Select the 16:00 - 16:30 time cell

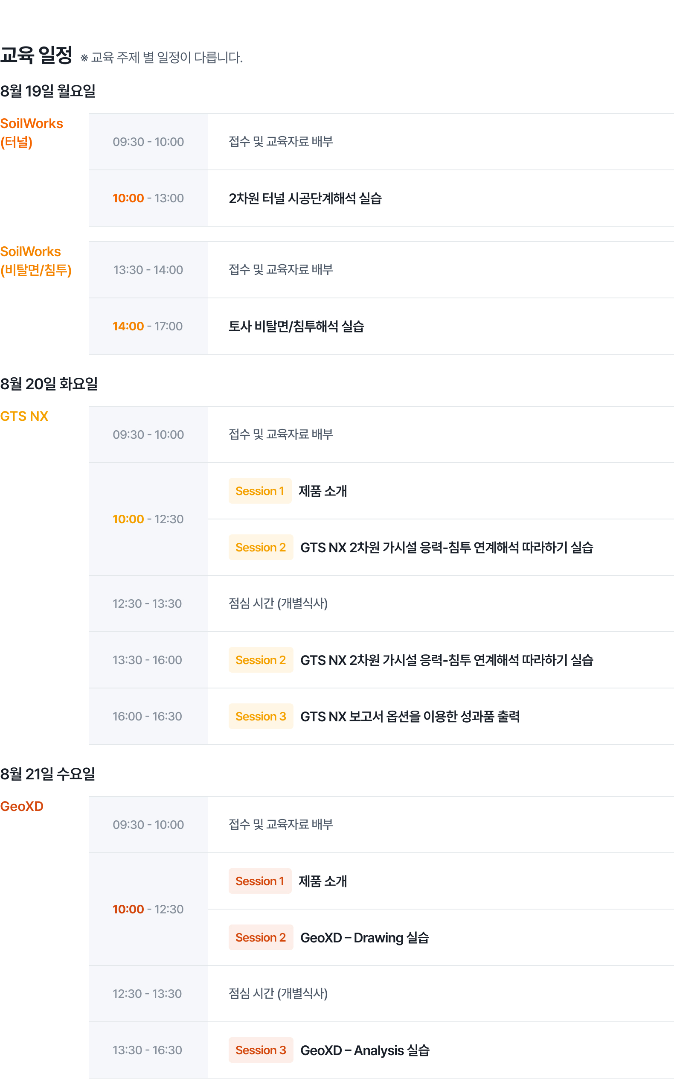148,717
